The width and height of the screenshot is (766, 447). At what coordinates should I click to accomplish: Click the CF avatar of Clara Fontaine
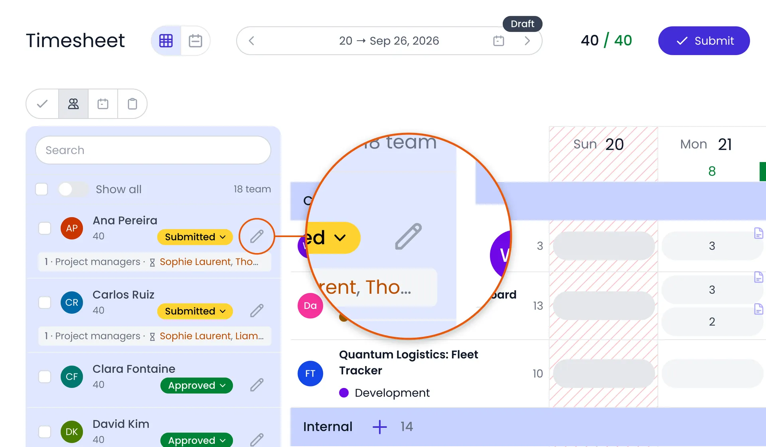point(72,377)
